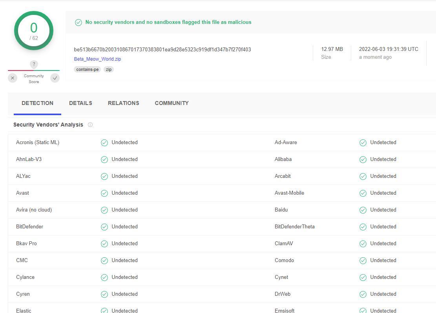Select the zip tag

pos(109,69)
